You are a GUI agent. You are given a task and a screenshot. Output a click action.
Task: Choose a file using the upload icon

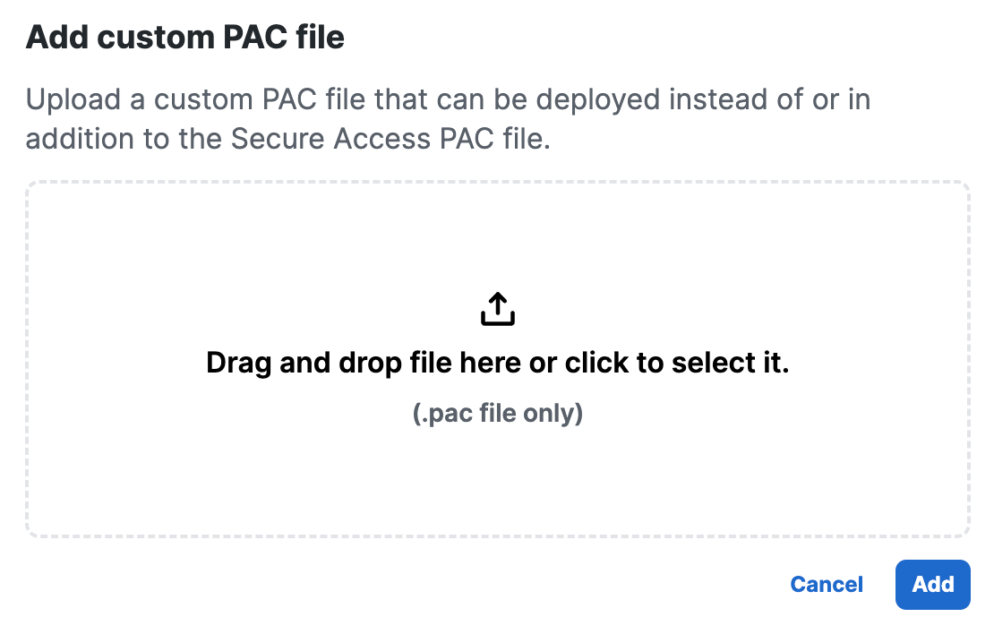[498, 309]
